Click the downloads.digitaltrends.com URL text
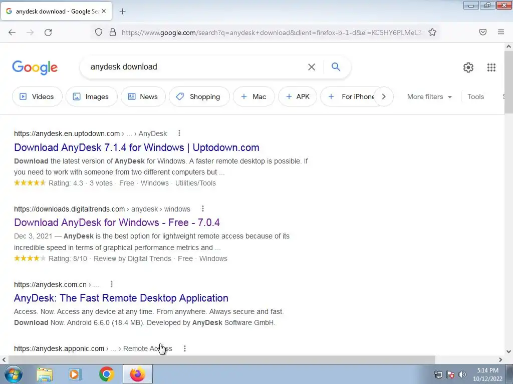Image resolution: width=513 pixels, height=384 pixels. (69, 209)
